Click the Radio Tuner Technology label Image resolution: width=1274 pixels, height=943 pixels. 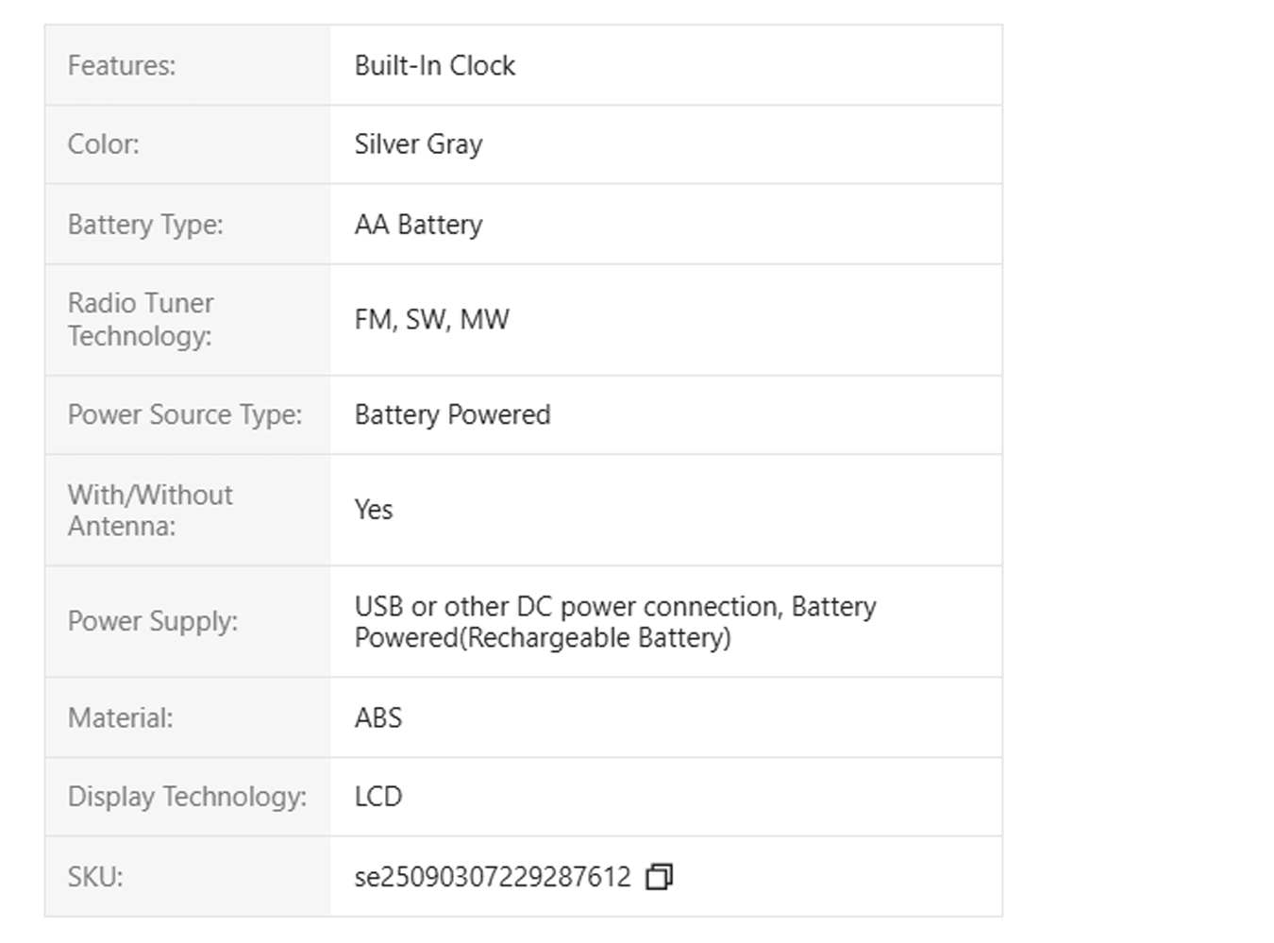pyautogui.click(x=141, y=319)
